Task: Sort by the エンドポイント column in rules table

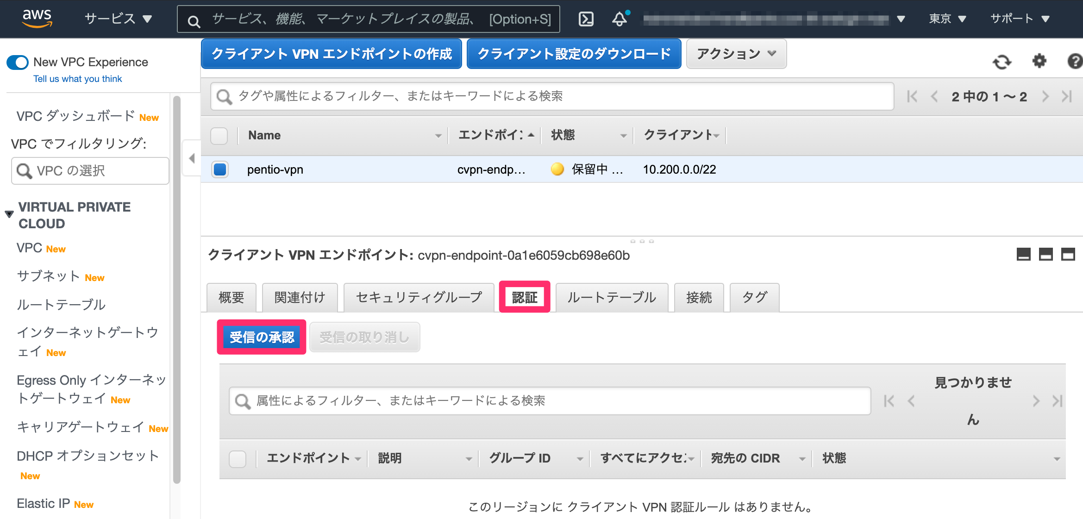Action: click(308, 458)
